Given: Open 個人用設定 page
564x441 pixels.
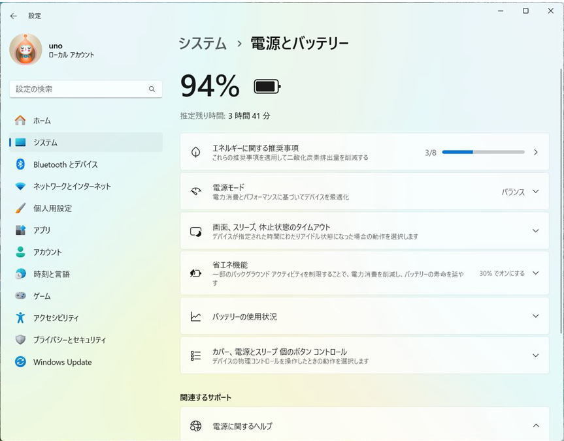Looking at the screenshot, I should coord(86,208).
